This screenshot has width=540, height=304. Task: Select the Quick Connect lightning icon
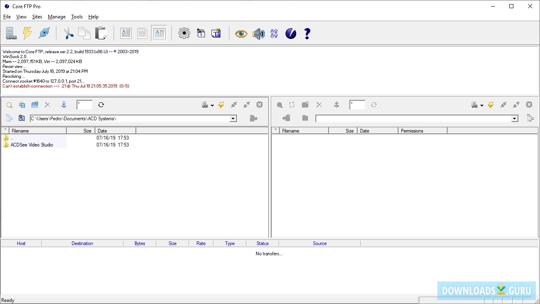(27, 33)
